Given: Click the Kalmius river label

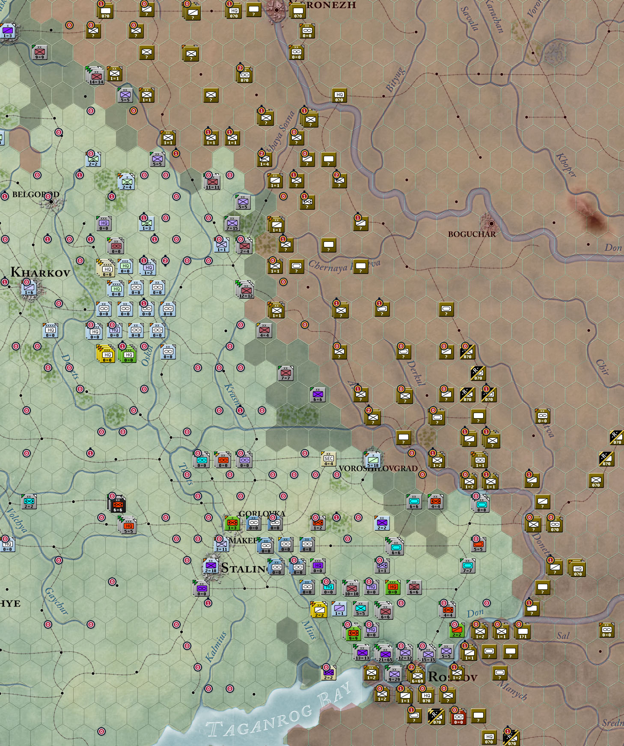Looking at the screenshot, I should pos(216,647).
